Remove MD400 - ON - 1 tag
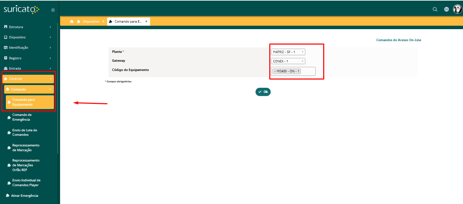Image resolution: width=463 pixels, height=204 pixels. click(275, 71)
